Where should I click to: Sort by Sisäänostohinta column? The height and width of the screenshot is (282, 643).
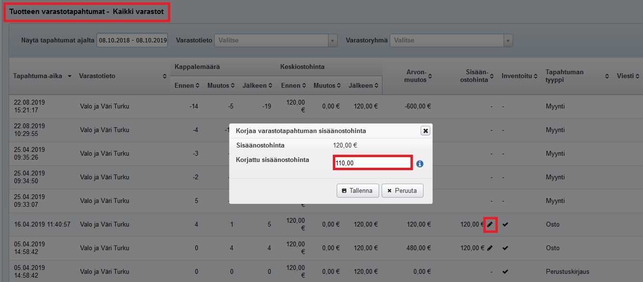pyautogui.click(x=492, y=76)
